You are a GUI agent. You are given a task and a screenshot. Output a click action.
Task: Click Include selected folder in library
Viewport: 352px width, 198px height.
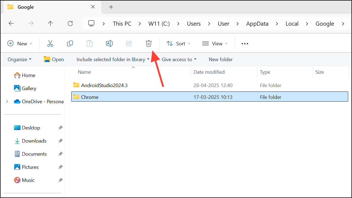coord(110,59)
